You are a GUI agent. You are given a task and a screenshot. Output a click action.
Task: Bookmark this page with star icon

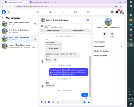click(116, 7)
